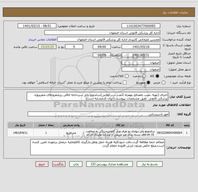Click the بازگشت back button
This screenshot has width=198, height=192.
(59, 164)
